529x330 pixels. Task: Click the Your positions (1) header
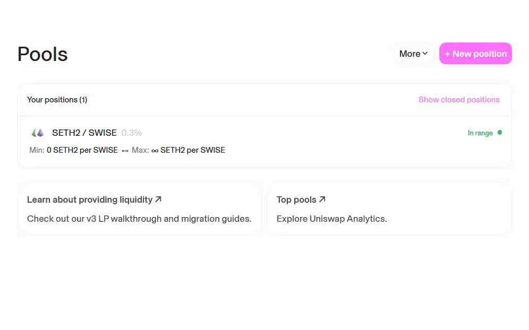click(57, 100)
